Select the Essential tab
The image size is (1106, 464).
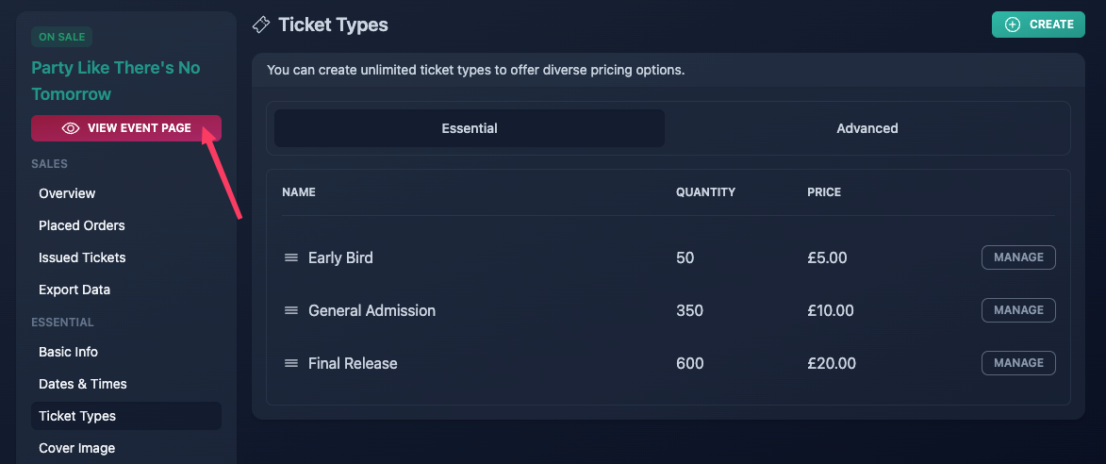click(469, 128)
